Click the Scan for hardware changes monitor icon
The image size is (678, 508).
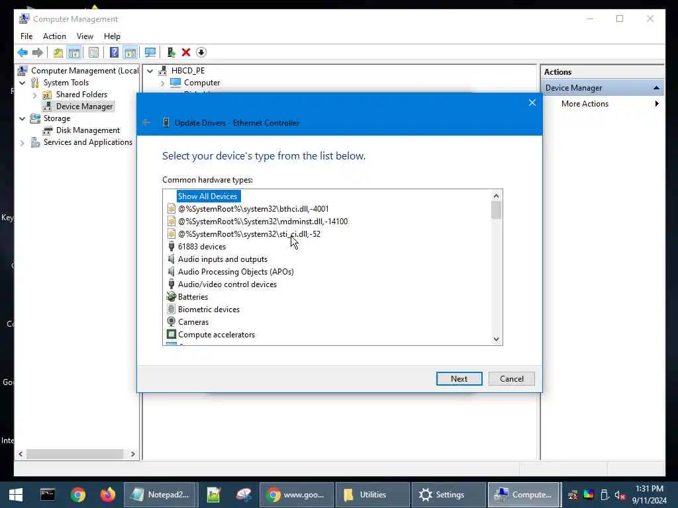coord(150,53)
